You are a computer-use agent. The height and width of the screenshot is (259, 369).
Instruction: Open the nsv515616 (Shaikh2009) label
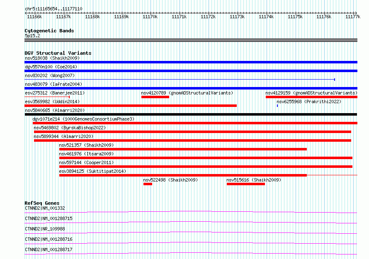point(254,180)
